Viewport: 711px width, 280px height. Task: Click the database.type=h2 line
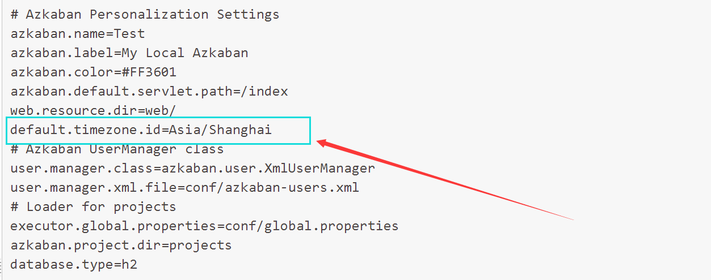[x=74, y=264]
